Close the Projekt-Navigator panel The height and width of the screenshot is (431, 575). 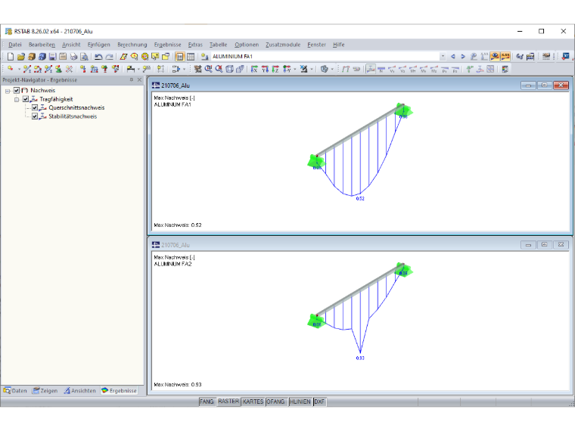pos(139,79)
